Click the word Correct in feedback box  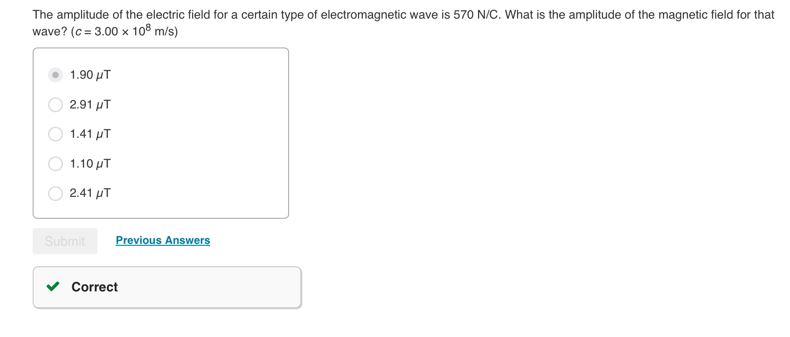click(94, 287)
